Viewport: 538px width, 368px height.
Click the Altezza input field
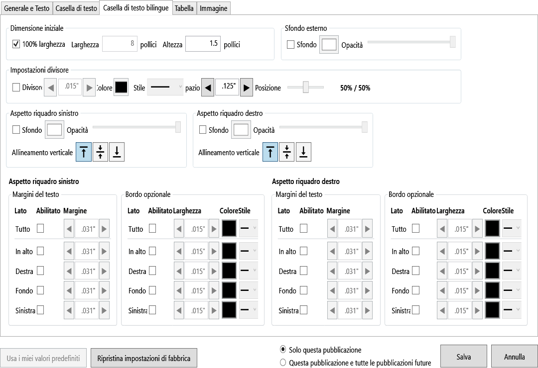coord(203,44)
